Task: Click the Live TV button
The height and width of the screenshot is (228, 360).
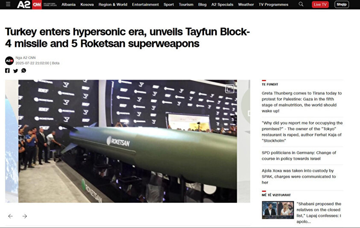Action: point(320,4)
